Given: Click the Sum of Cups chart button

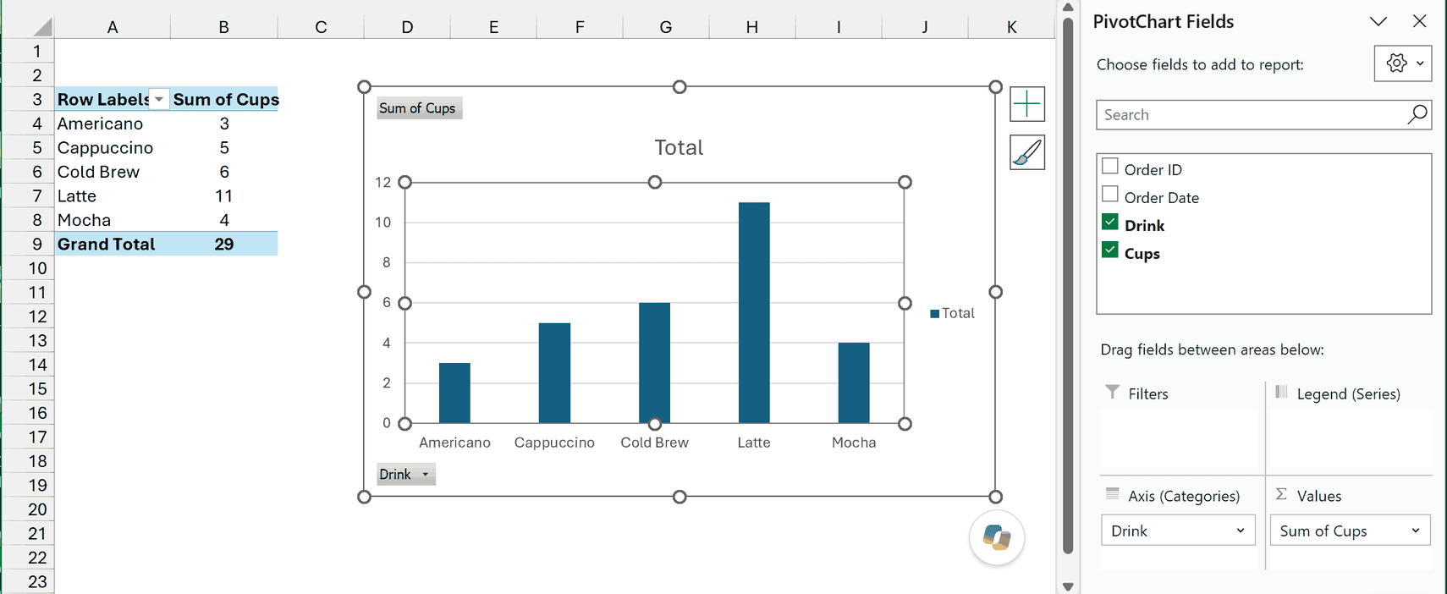Looking at the screenshot, I should pos(419,108).
